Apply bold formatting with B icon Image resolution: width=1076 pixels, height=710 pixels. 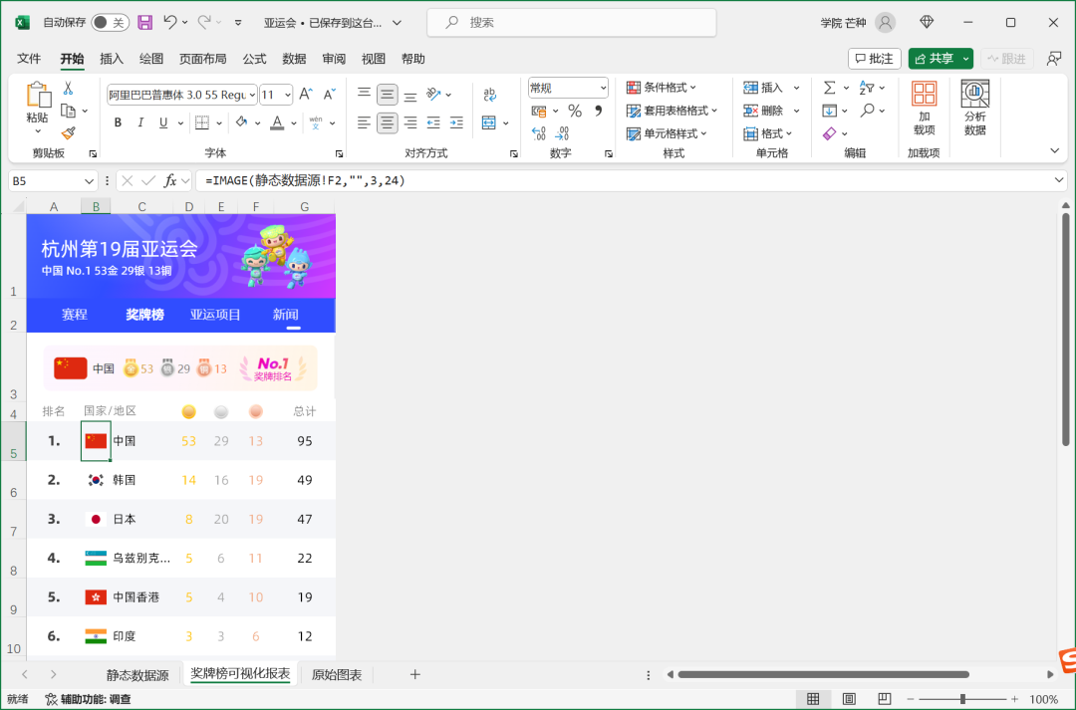click(x=118, y=122)
